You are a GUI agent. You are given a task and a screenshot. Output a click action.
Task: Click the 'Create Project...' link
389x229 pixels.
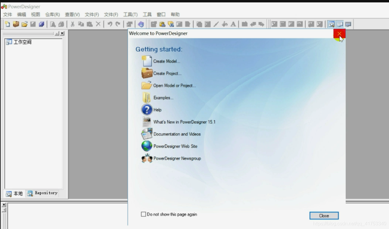point(167,73)
